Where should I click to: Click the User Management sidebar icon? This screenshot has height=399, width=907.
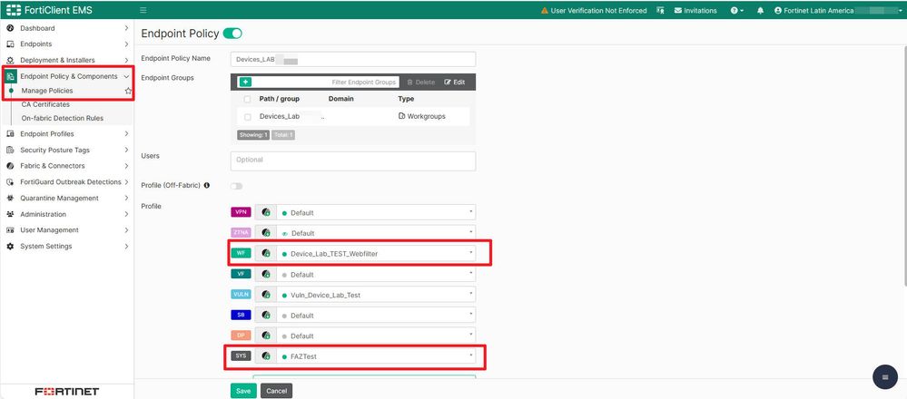coord(10,229)
